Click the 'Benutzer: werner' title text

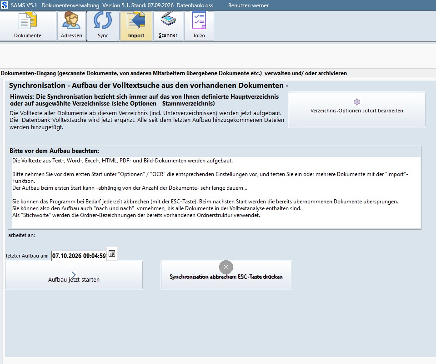click(x=248, y=5)
